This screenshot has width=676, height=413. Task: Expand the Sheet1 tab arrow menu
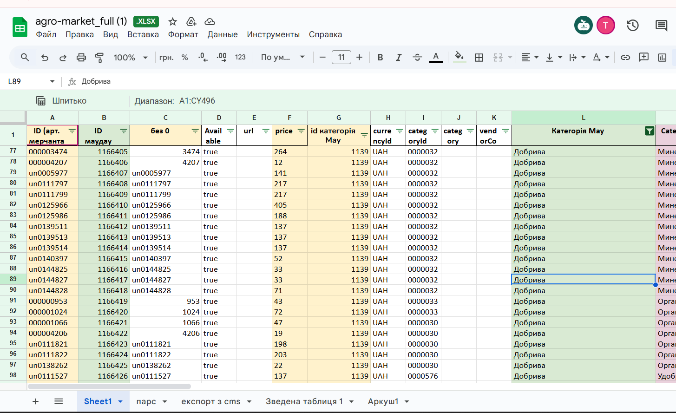[x=120, y=401]
